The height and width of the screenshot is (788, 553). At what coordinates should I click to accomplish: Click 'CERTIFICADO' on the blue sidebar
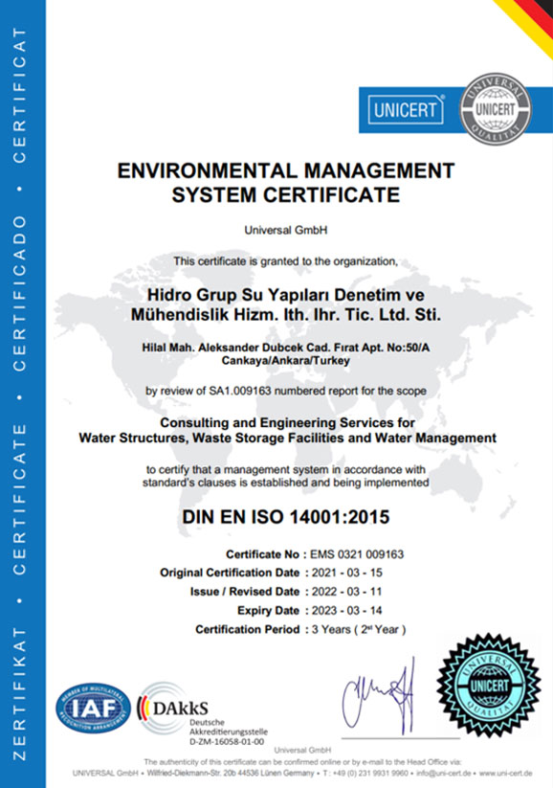(x=19, y=294)
